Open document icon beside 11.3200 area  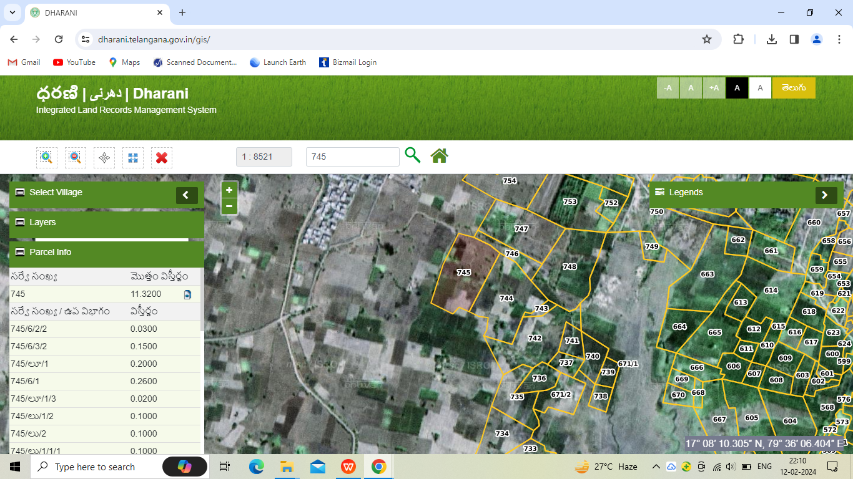[187, 294]
